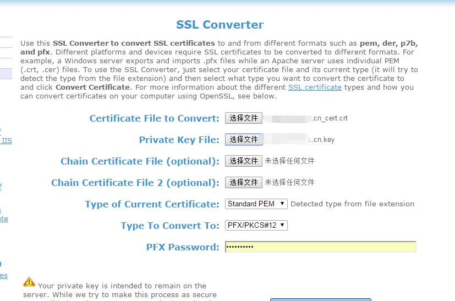Click the cn_cert.crt selected filename
The width and height of the screenshot is (455, 301).
click(330, 118)
